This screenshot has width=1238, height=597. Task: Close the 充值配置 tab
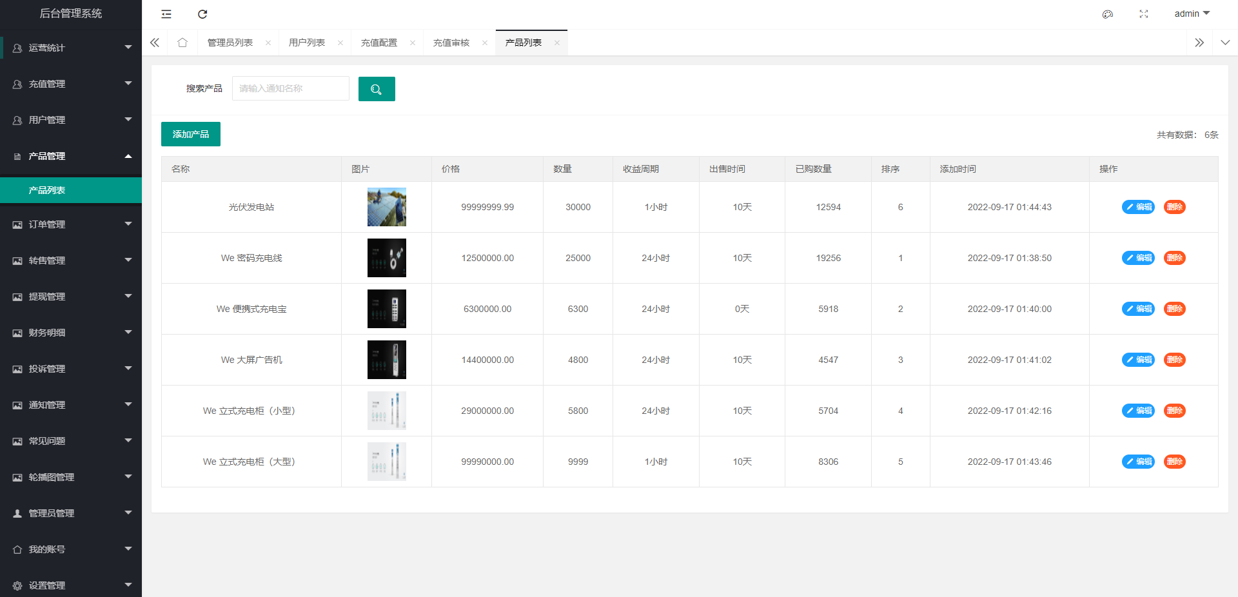[413, 43]
